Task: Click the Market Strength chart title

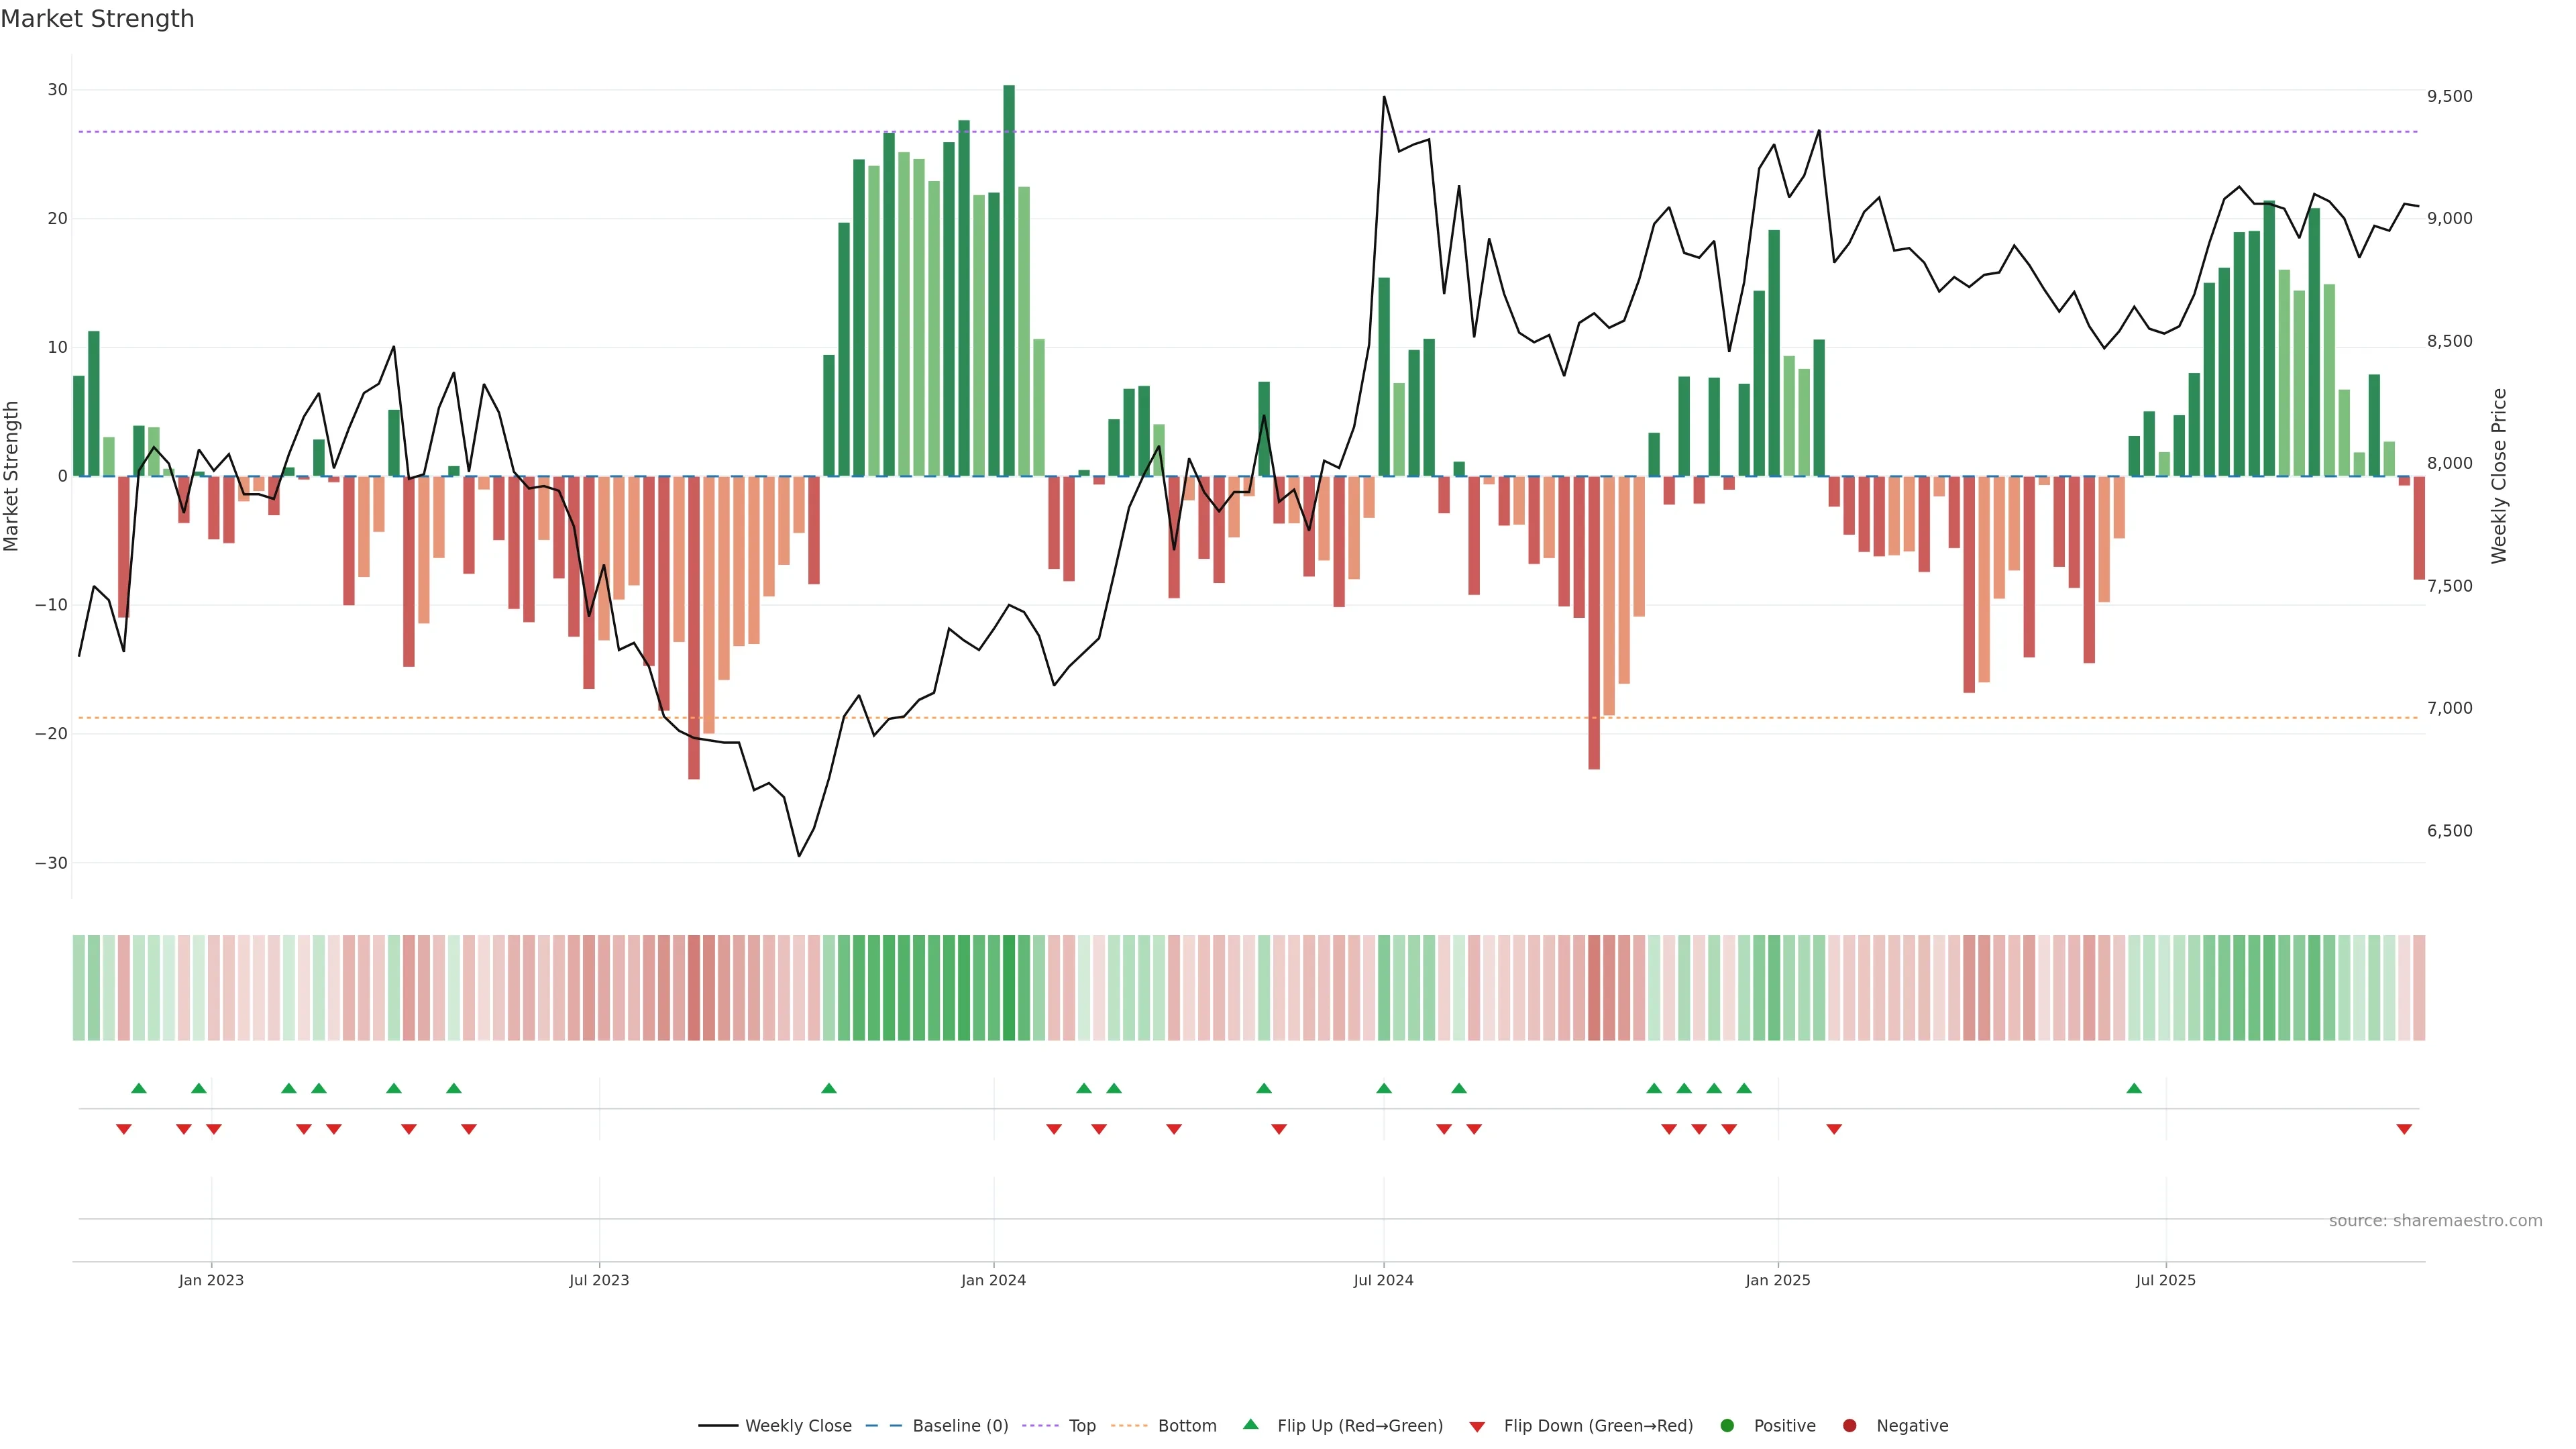Action: click(97, 19)
